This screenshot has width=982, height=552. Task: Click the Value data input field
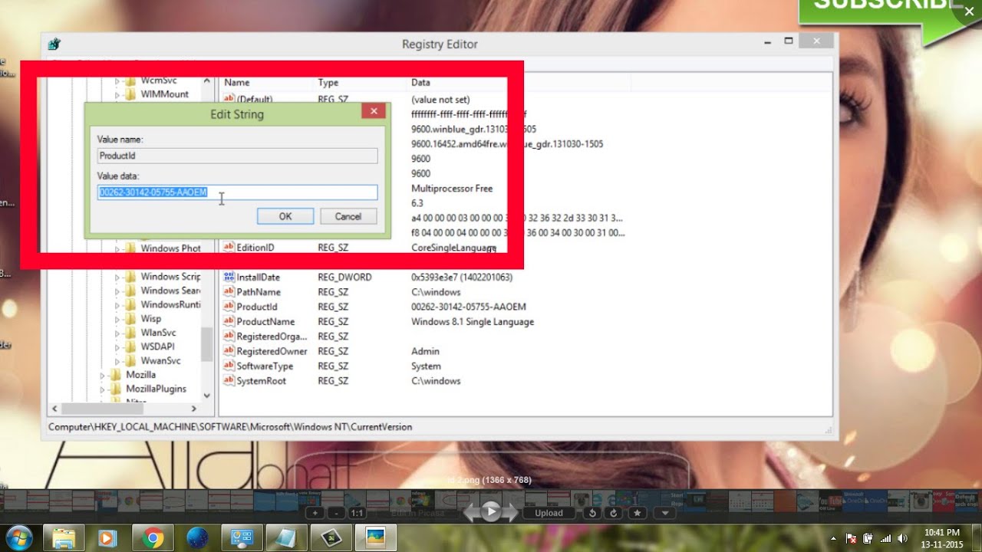click(x=238, y=192)
